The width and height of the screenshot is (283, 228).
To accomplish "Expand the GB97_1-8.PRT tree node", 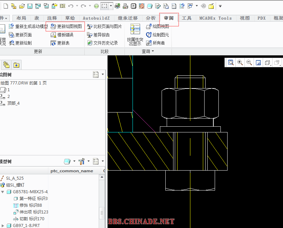I will pos(3,225).
